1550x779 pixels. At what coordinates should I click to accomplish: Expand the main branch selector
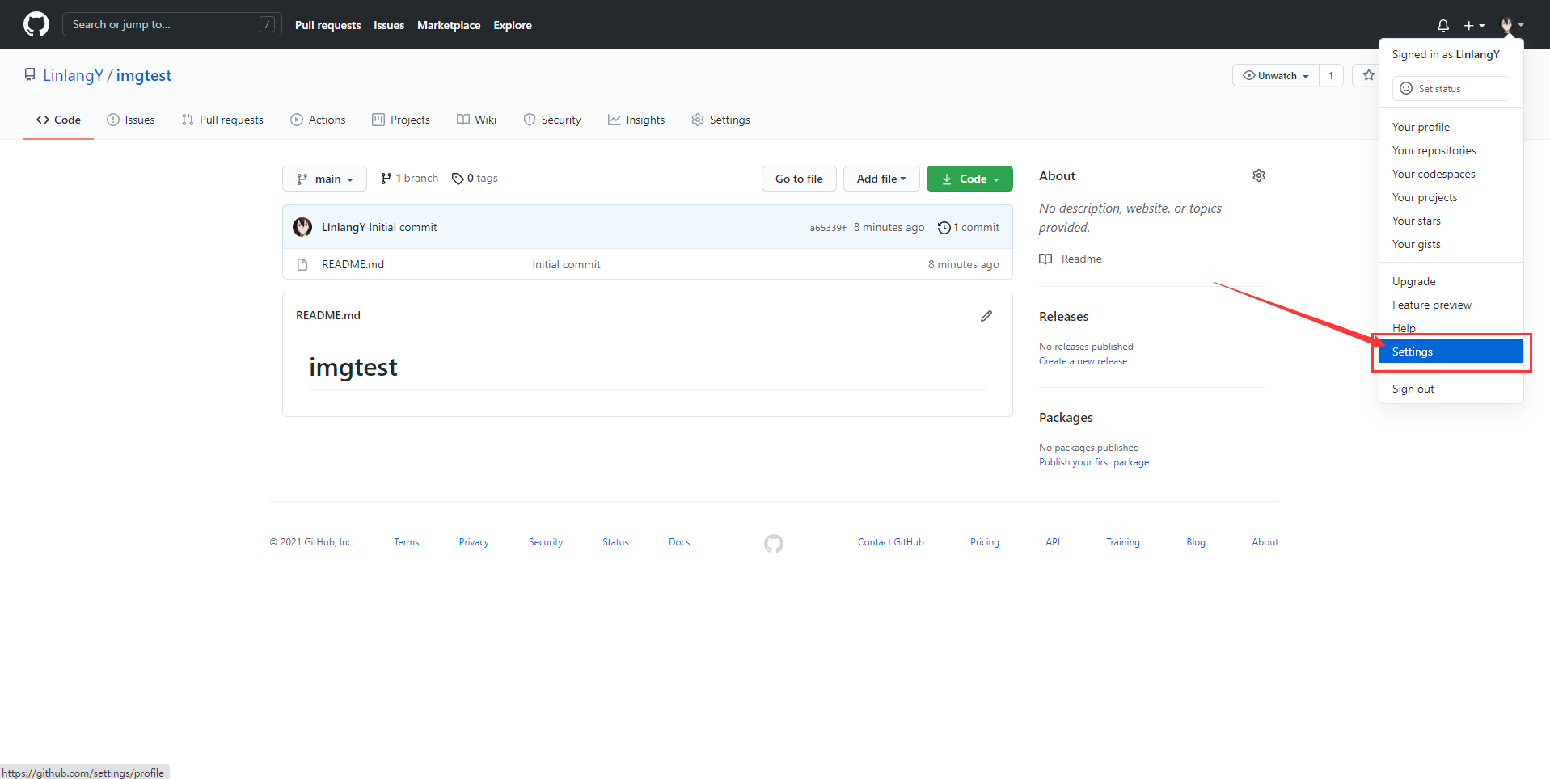pos(324,179)
